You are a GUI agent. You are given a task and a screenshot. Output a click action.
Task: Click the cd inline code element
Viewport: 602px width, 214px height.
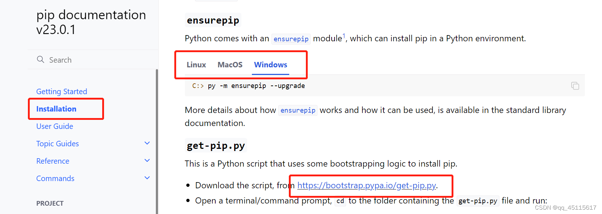(x=340, y=201)
